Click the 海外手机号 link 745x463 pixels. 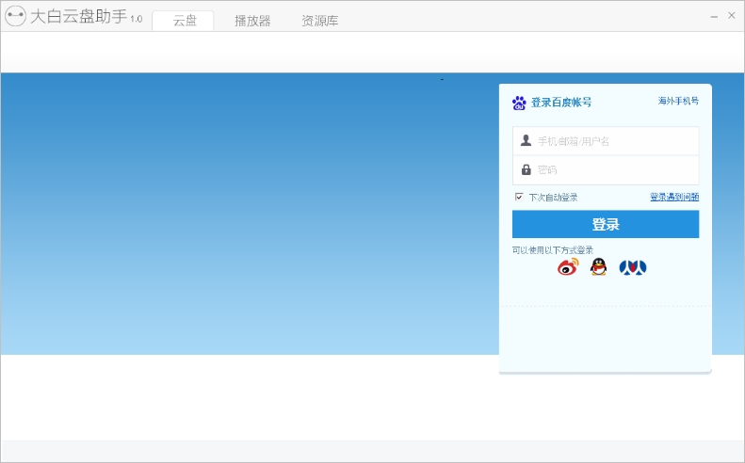pos(678,101)
